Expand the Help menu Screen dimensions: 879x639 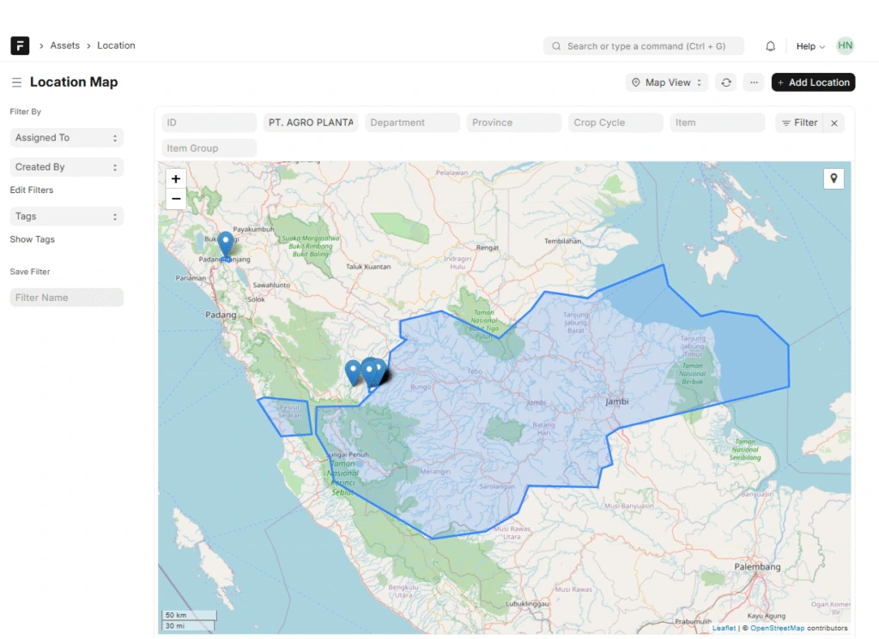810,46
